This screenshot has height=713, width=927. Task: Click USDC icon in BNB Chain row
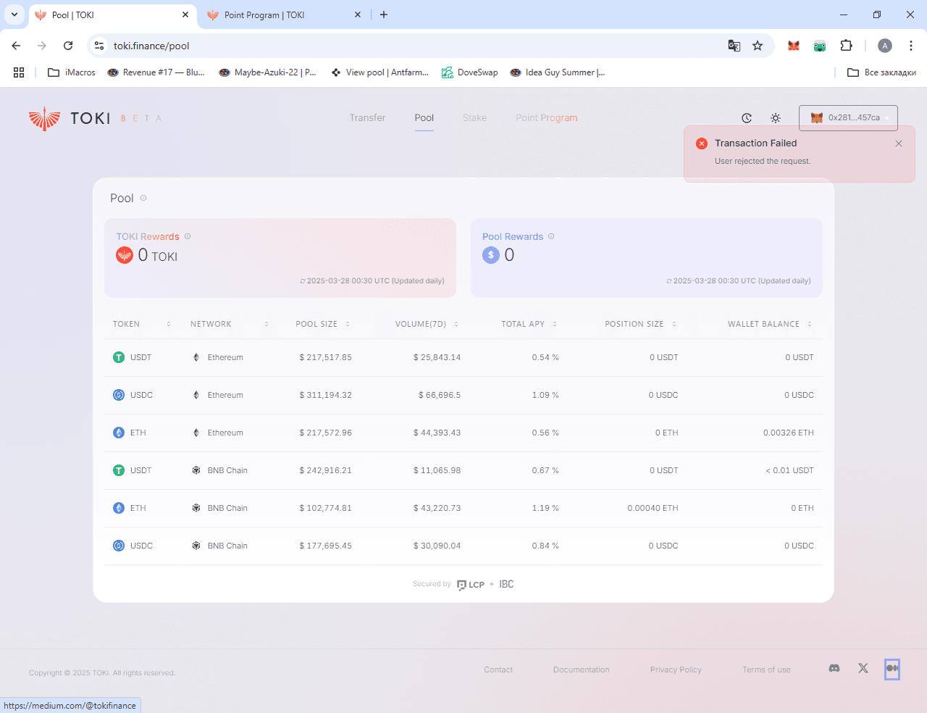click(119, 546)
